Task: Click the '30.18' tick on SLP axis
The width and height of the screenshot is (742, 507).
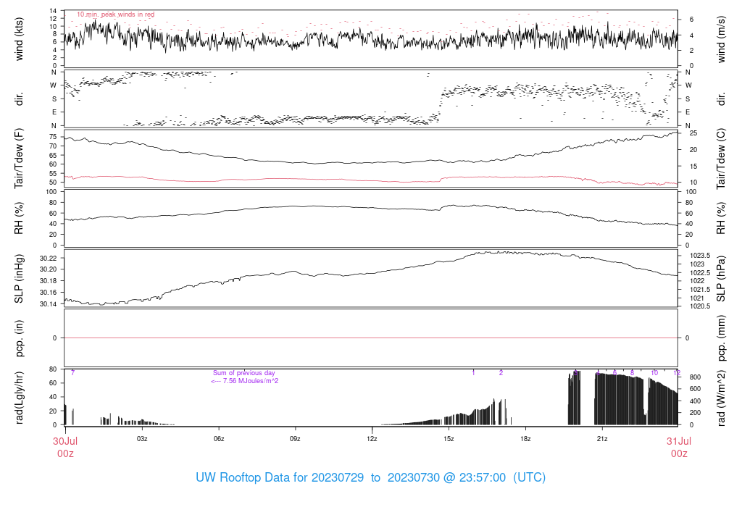Action: pos(49,281)
